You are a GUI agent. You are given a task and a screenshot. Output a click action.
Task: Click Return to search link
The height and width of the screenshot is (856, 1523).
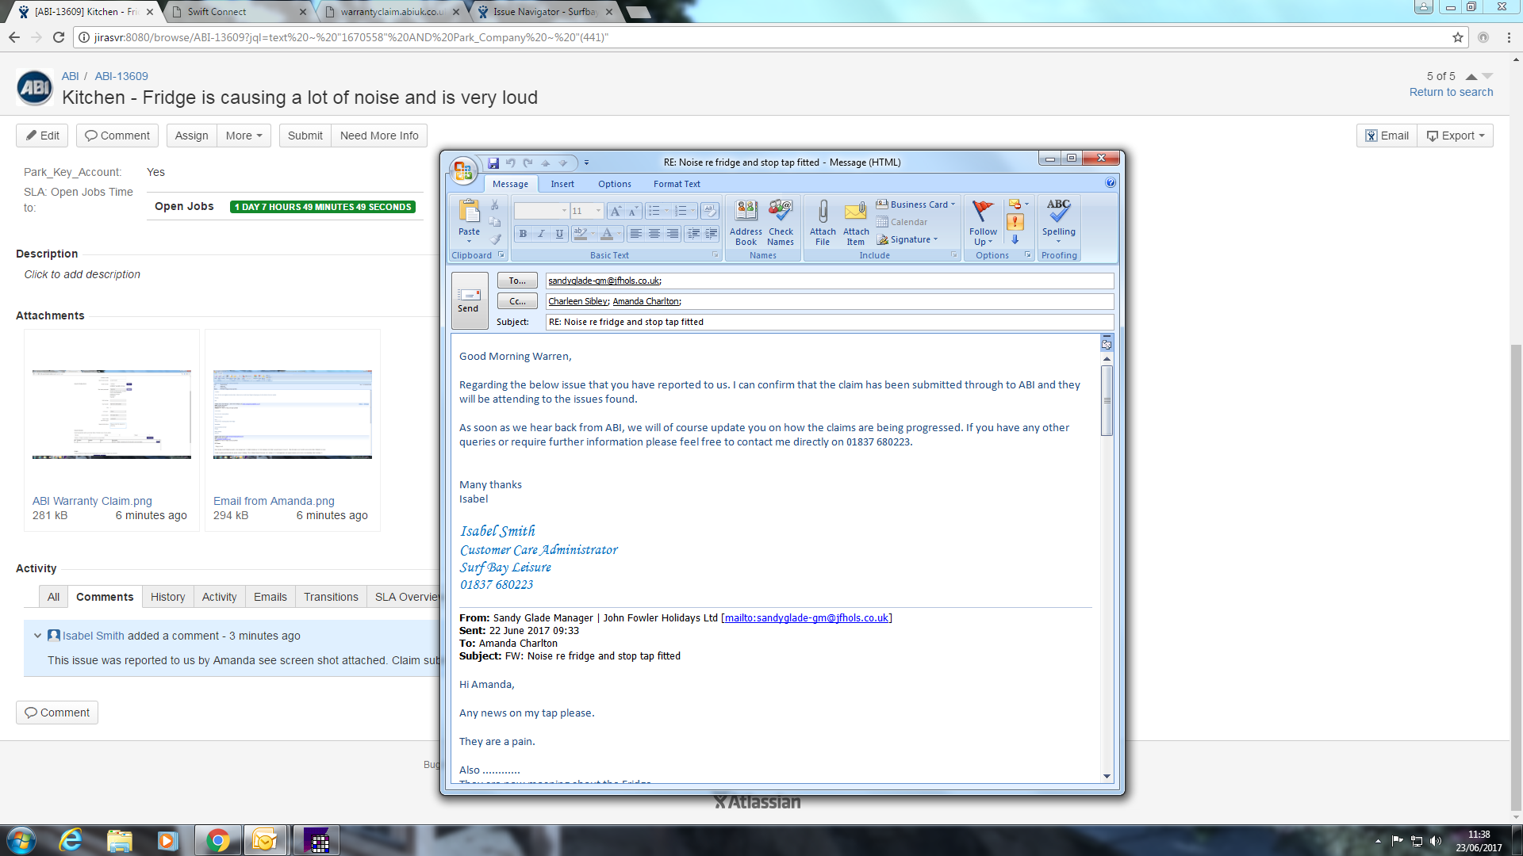(1451, 92)
